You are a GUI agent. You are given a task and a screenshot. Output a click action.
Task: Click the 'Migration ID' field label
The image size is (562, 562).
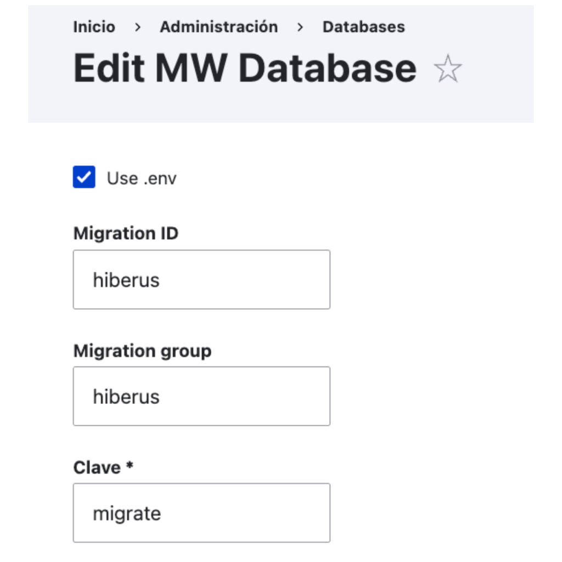click(x=126, y=233)
